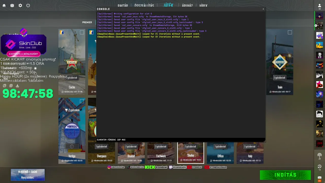Select the Boulder map card
The image size is (325, 183).
(131, 153)
